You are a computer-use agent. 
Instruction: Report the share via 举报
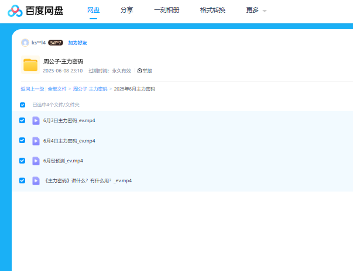tap(145, 71)
